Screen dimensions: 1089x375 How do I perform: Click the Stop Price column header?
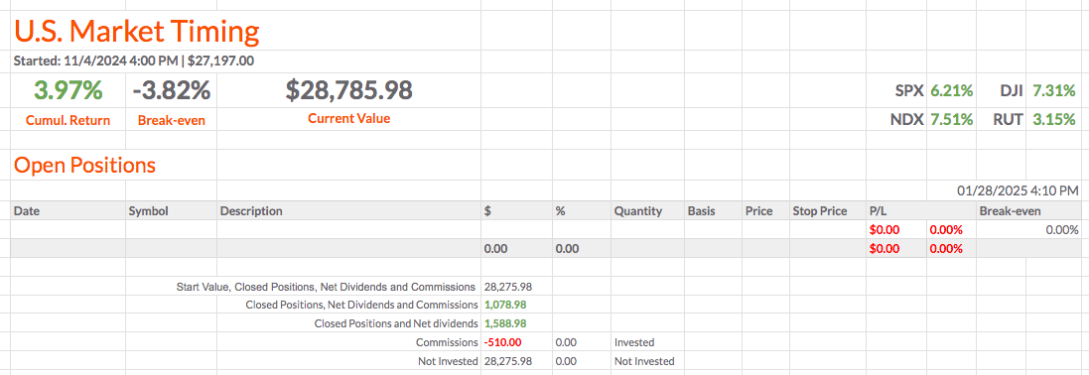820,211
